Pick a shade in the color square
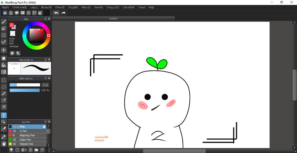 click(x=37, y=36)
